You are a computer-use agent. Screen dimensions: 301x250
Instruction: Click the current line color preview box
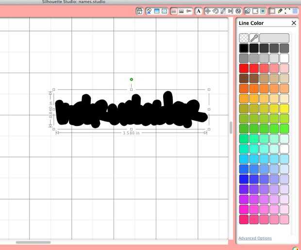pyautogui.click(x=274, y=38)
